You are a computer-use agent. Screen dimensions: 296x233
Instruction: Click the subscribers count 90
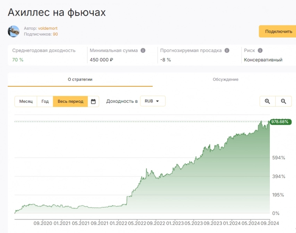55,34
